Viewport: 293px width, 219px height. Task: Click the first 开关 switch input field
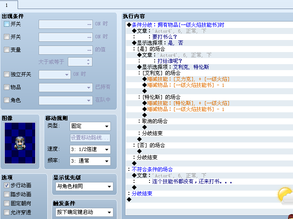click(x=66, y=25)
